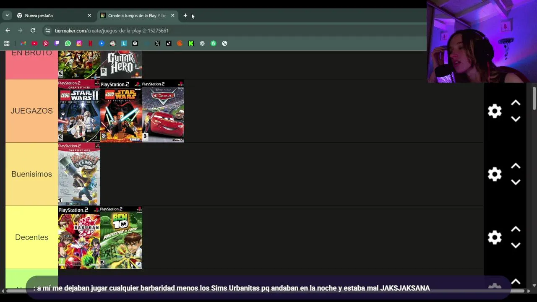The width and height of the screenshot is (537, 302).
Task: Open the WhatsApp bookmark
Action: click(68, 43)
